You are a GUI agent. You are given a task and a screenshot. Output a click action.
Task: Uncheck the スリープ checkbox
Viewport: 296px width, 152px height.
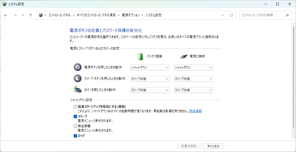75,116
